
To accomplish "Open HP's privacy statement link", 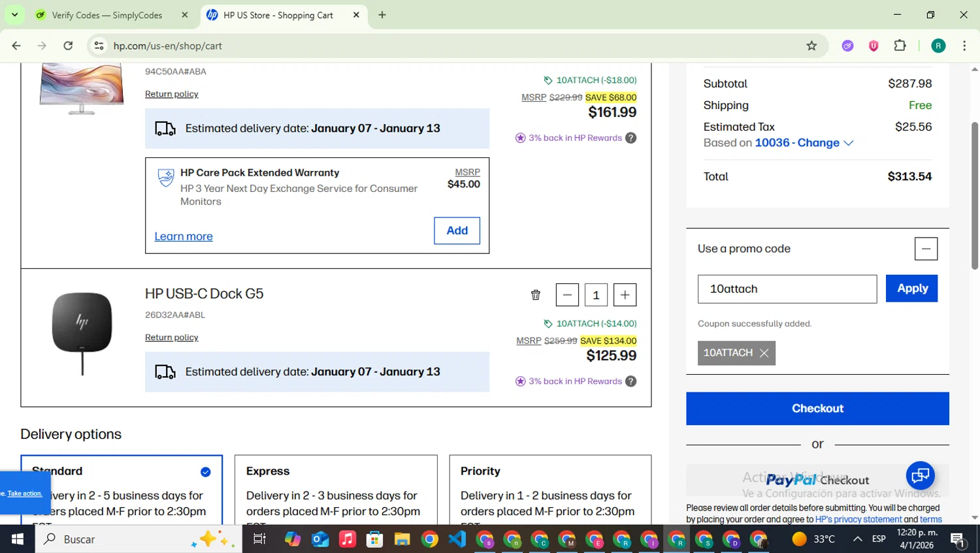I will tap(858, 520).
